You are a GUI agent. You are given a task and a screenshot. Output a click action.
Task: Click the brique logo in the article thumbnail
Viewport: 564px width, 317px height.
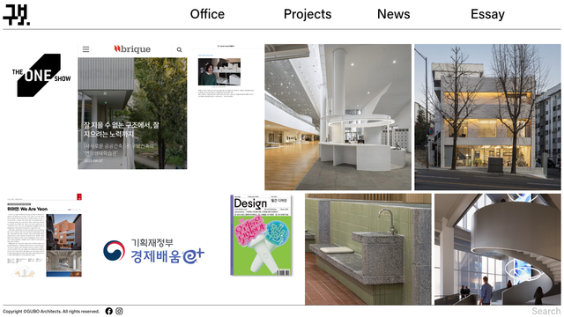tap(132, 49)
